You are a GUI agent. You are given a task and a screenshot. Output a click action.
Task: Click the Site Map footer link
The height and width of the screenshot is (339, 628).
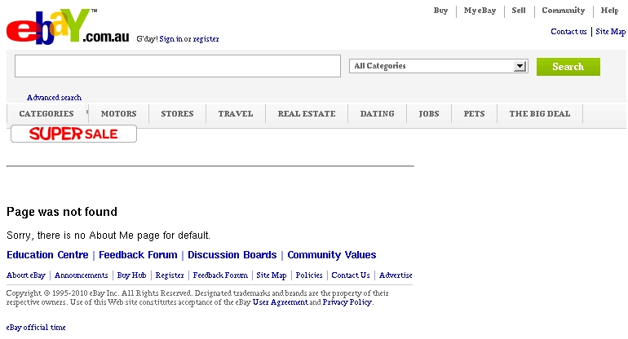tap(272, 275)
